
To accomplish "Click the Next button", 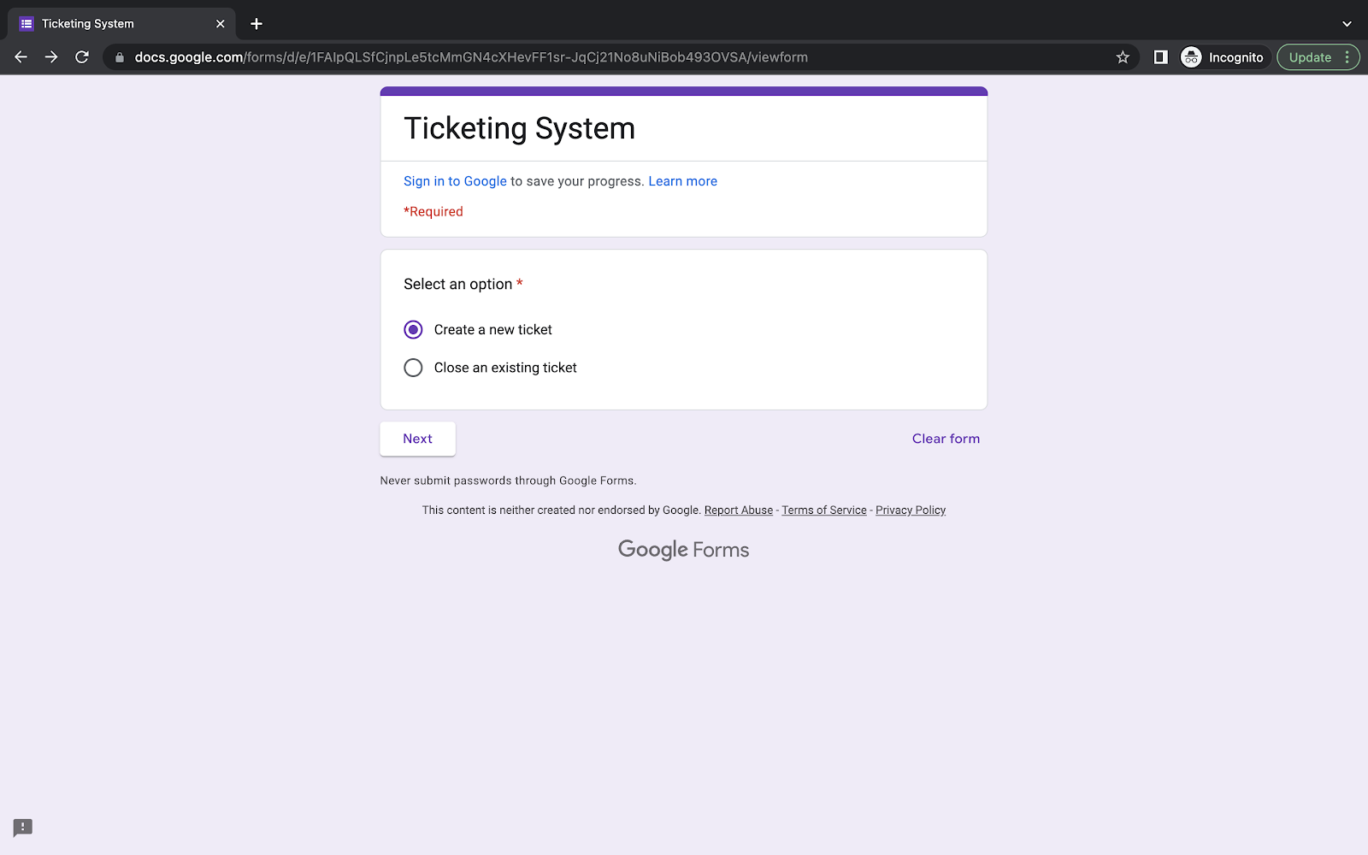I will [418, 439].
